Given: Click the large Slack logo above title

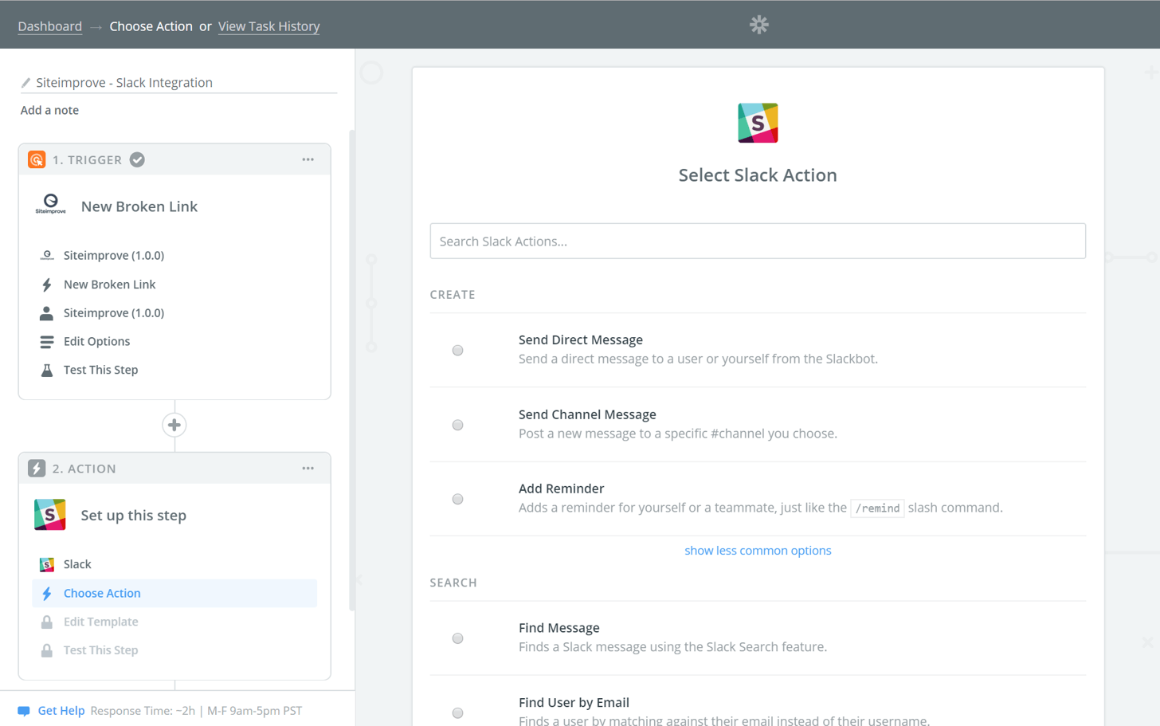Looking at the screenshot, I should [x=757, y=123].
